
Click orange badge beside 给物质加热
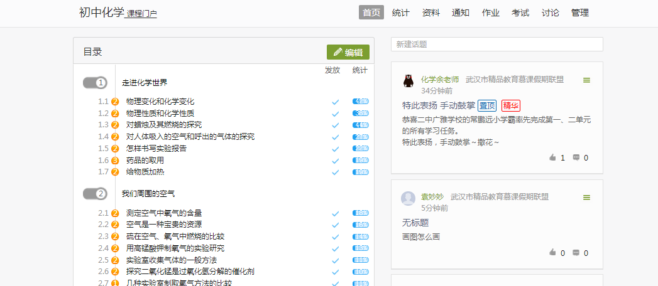click(116, 172)
